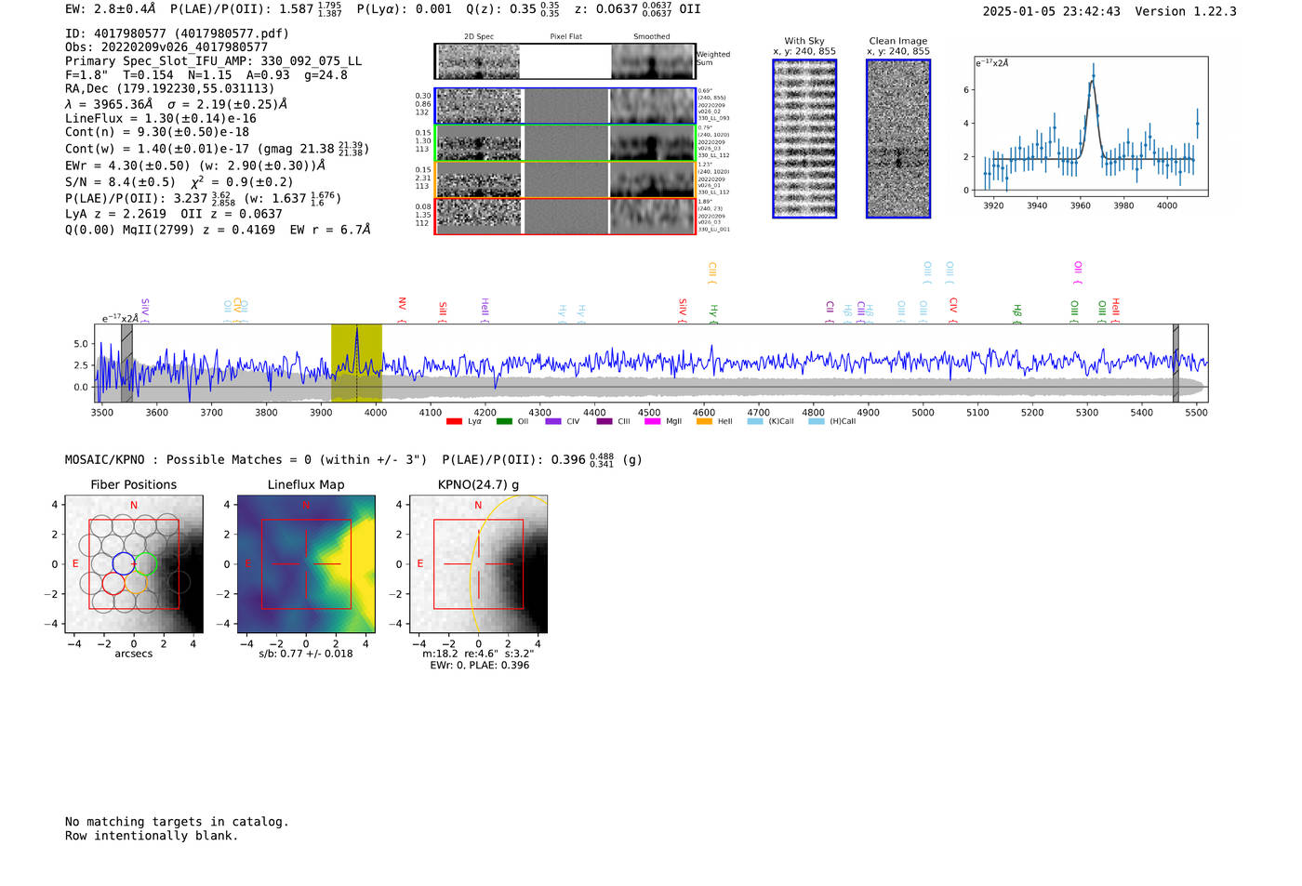Click the magenta MgII legend swatch
The image size is (1302, 886).
click(x=652, y=422)
